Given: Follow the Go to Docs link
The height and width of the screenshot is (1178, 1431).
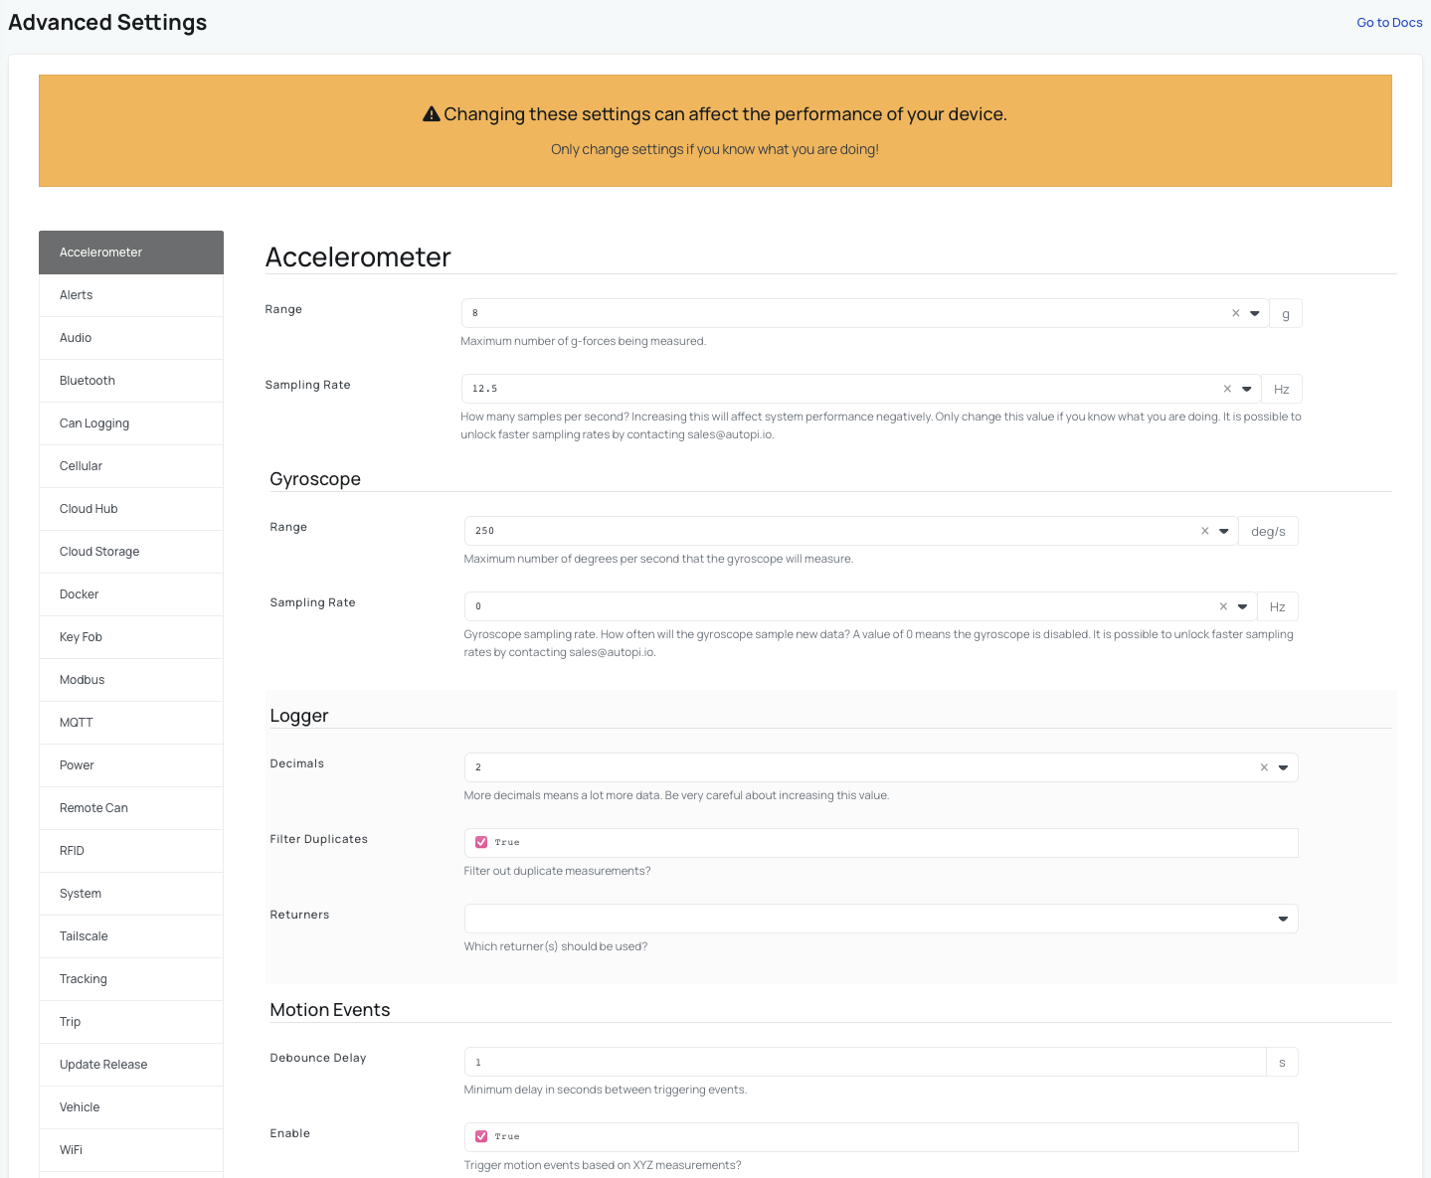Looking at the screenshot, I should pos(1389,23).
